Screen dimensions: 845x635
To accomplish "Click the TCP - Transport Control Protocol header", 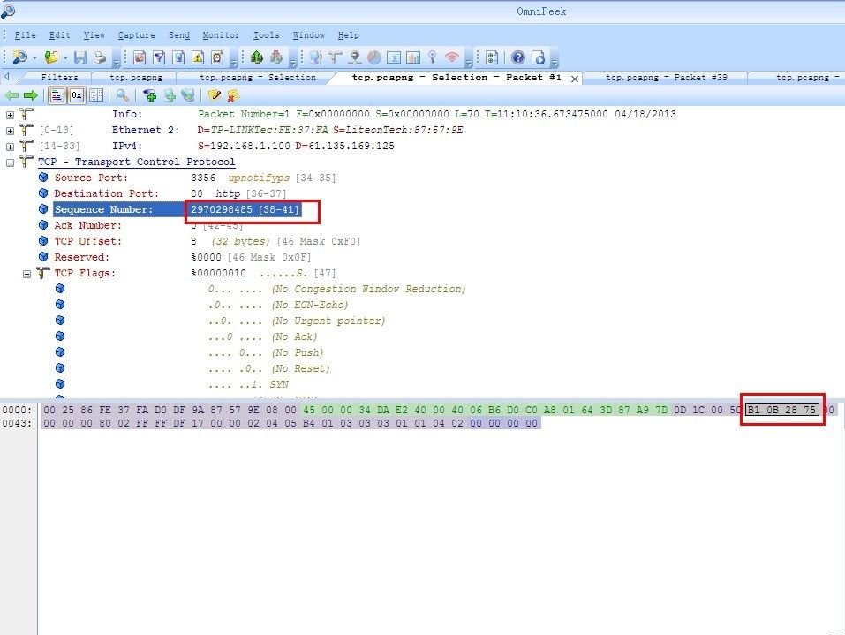I will [136, 163].
